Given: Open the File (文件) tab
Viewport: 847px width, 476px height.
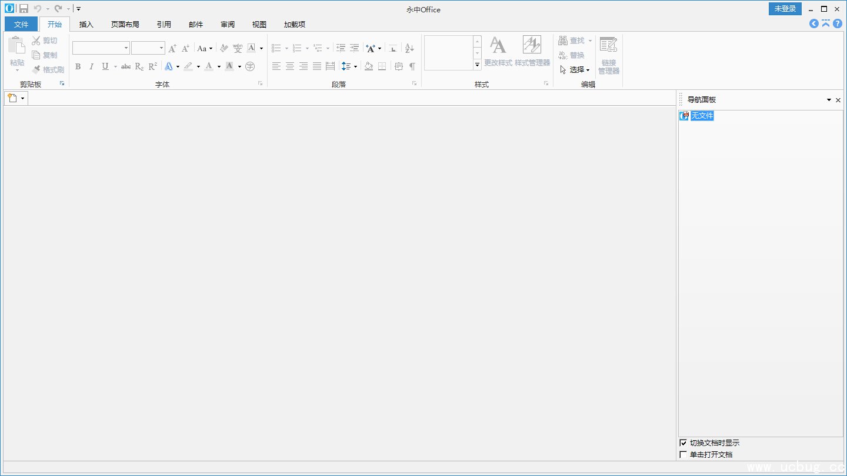Looking at the screenshot, I should [x=21, y=24].
